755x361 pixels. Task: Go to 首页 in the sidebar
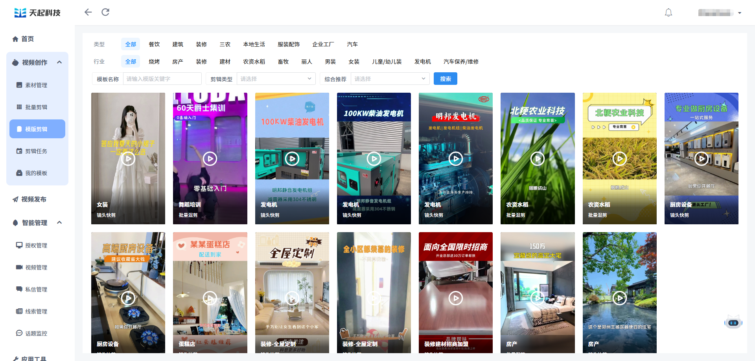pyautogui.click(x=28, y=39)
